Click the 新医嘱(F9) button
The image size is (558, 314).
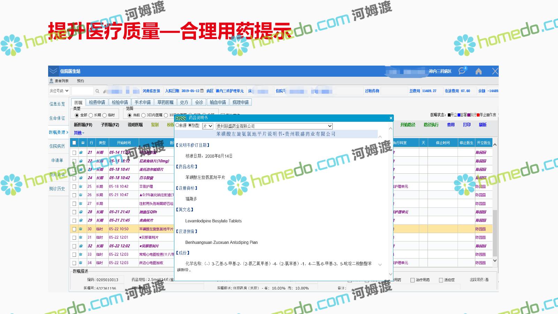point(83,125)
